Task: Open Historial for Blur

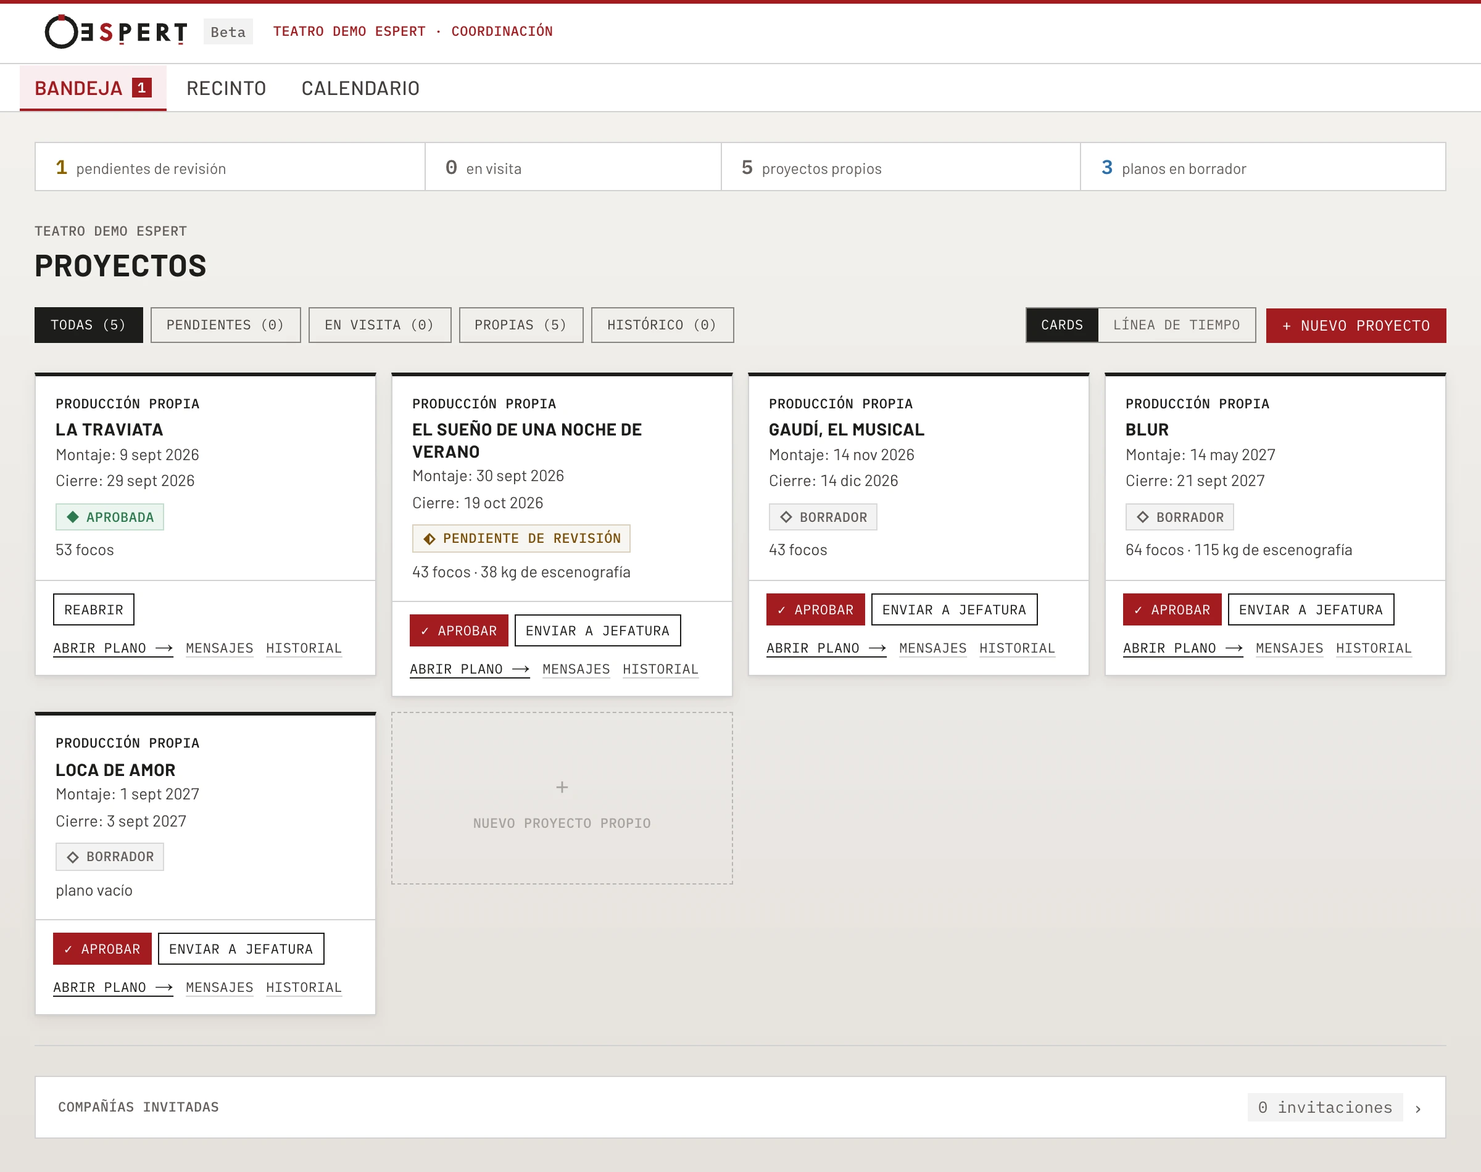Action: pos(1374,648)
